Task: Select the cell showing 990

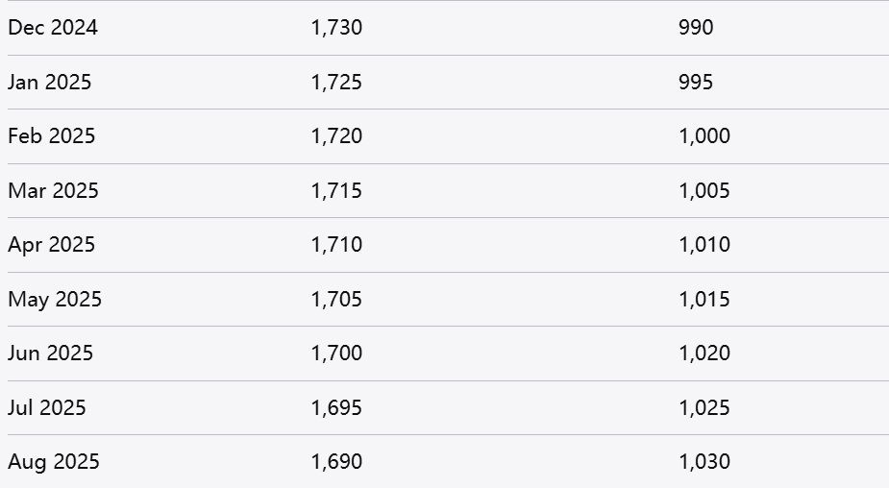Action: pyautogui.click(x=696, y=28)
